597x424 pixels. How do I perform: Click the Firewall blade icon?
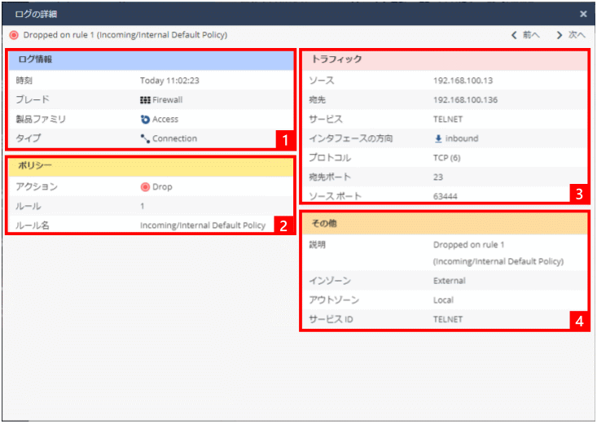tap(146, 100)
